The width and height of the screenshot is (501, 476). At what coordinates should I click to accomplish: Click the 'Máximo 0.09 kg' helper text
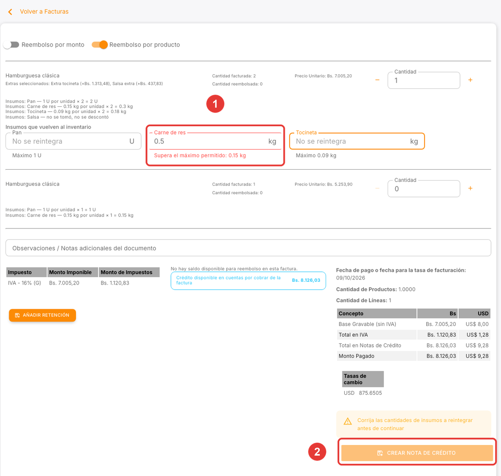(316, 155)
